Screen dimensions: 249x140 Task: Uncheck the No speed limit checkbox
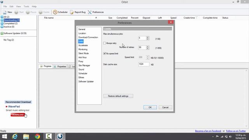pyautogui.click(x=105, y=54)
